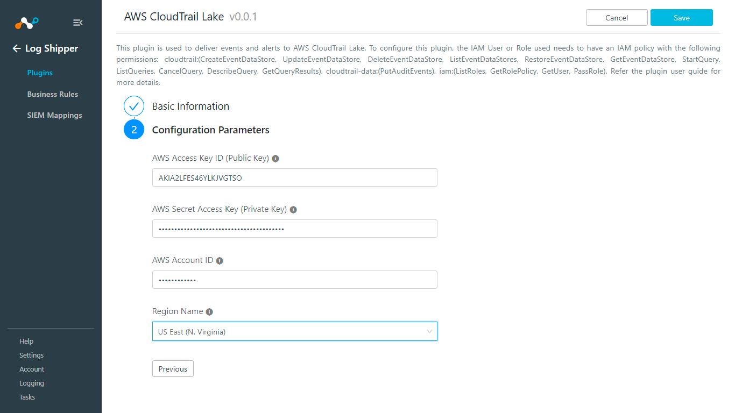
Task: Click the Previous button
Action: tap(173, 368)
